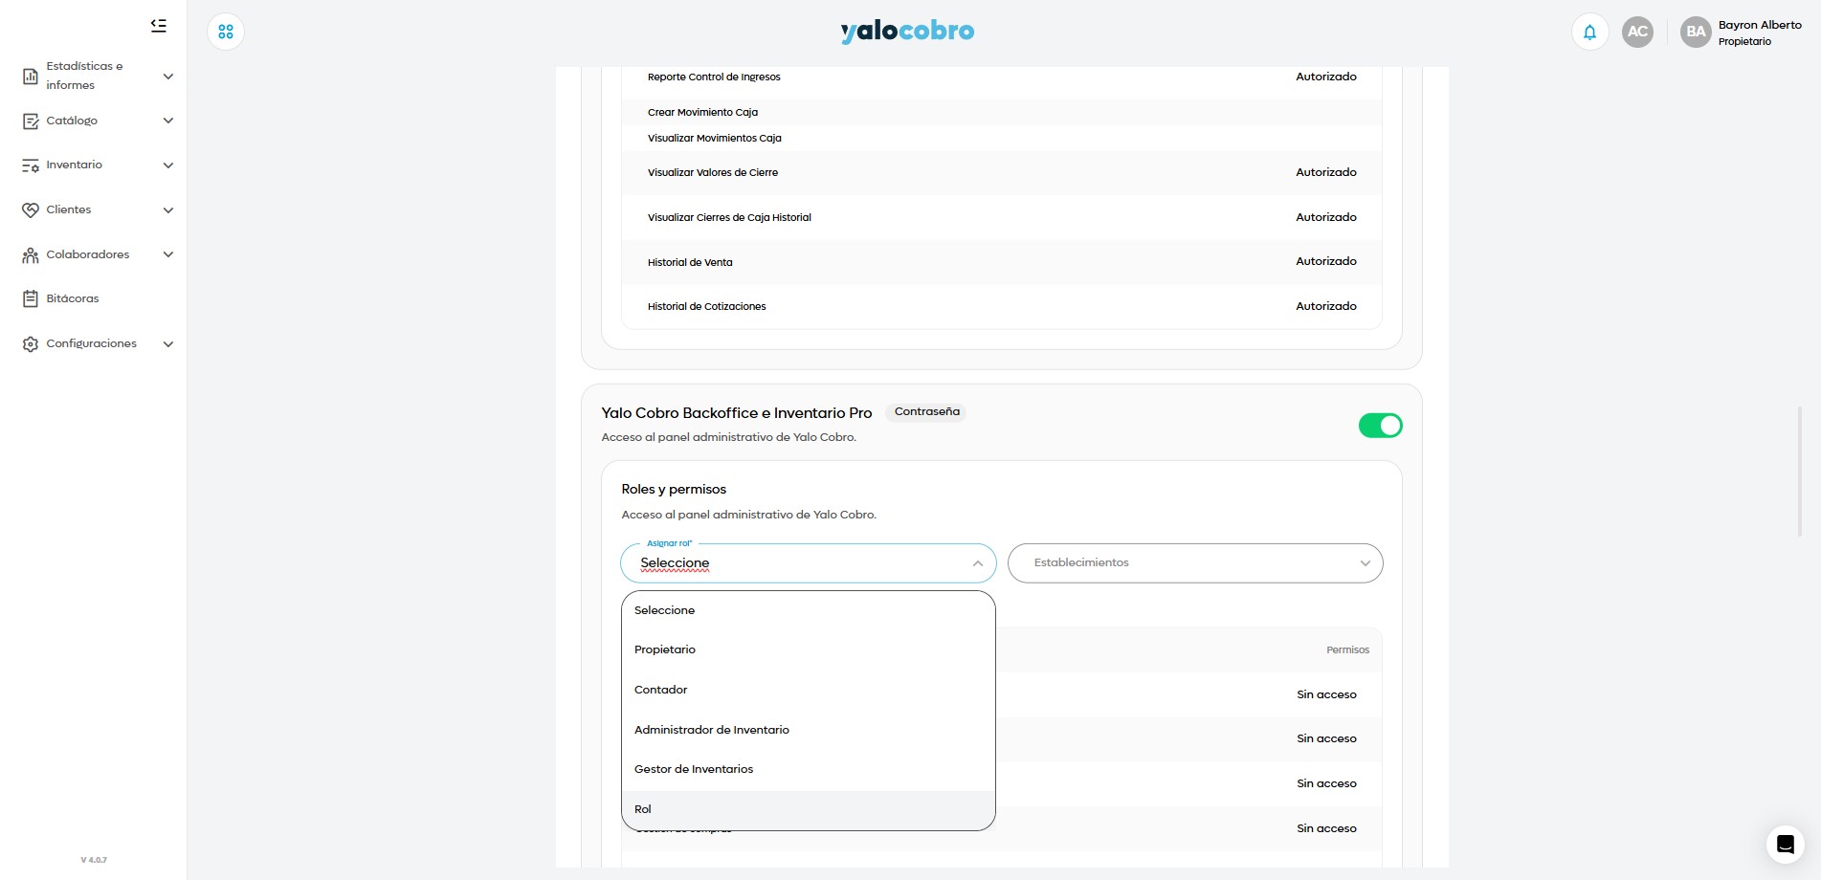1821x880 pixels.
Task: Click the Roles y permisos heading
Action: click(x=674, y=489)
